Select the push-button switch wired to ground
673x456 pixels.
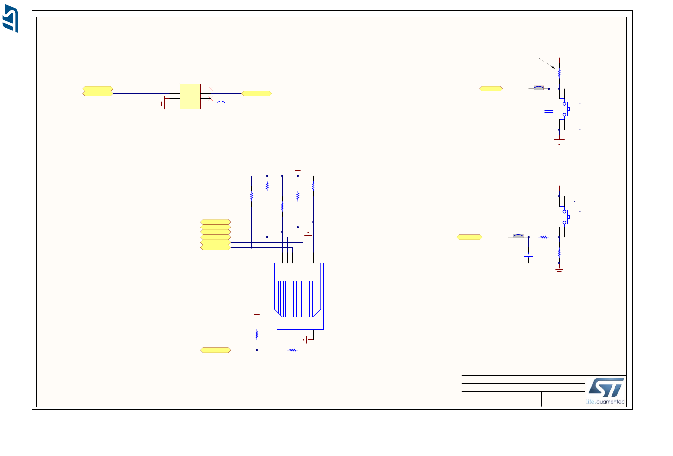tap(566, 109)
